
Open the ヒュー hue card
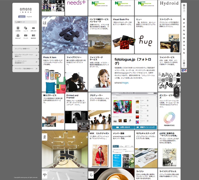146,35
